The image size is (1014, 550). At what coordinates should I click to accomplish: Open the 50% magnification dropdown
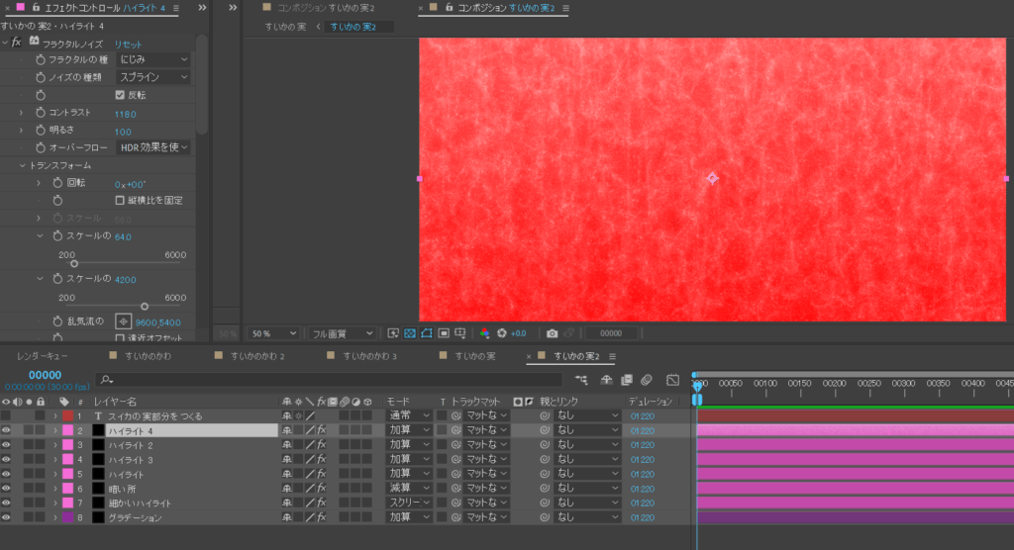coord(272,333)
